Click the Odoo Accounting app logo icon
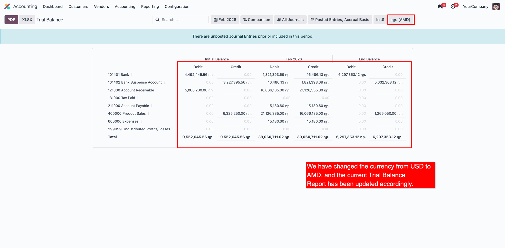This screenshot has height=248, width=505. coord(7,7)
